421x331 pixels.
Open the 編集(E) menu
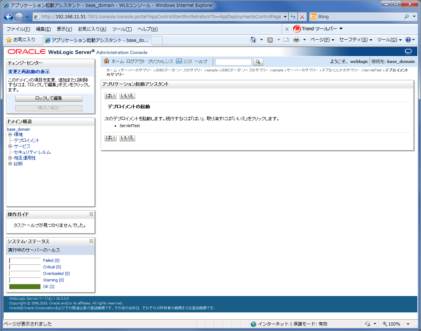[43, 29]
